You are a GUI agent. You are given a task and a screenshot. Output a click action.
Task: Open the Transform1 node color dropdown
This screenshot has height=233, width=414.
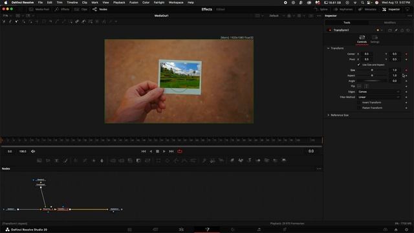(380, 30)
